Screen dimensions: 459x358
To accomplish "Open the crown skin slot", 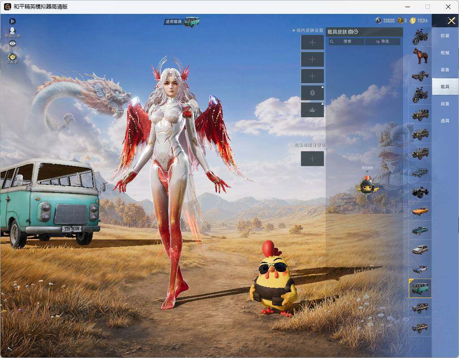I will pyautogui.click(x=312, y=110).
